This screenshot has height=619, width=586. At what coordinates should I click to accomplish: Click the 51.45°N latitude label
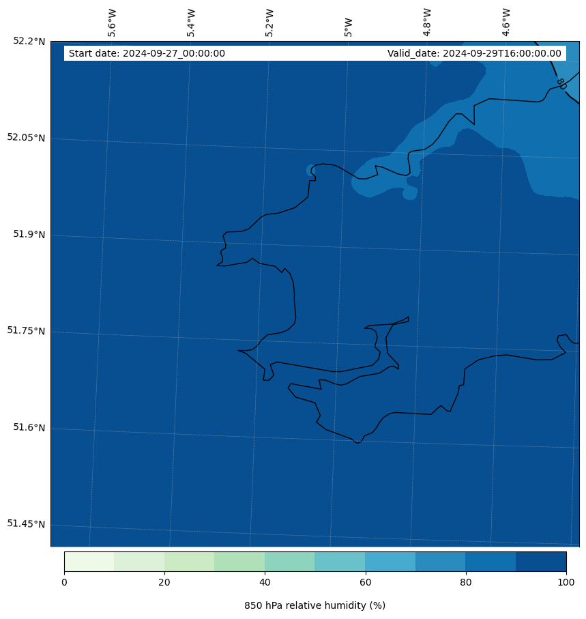pyautogui.click(x=26, y=524)
